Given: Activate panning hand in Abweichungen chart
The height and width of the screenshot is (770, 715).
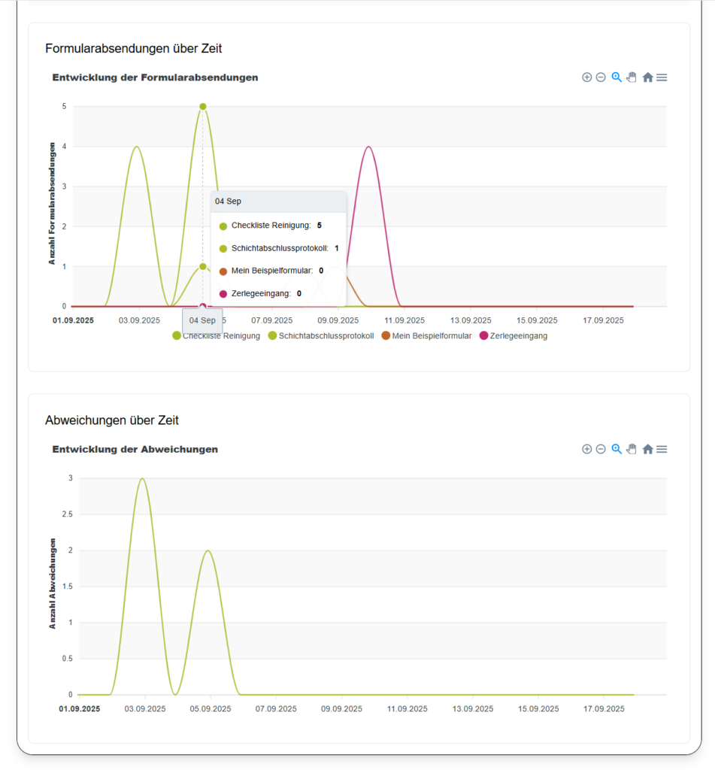Looking at the screenshot, I should click(x=632, y=449).
